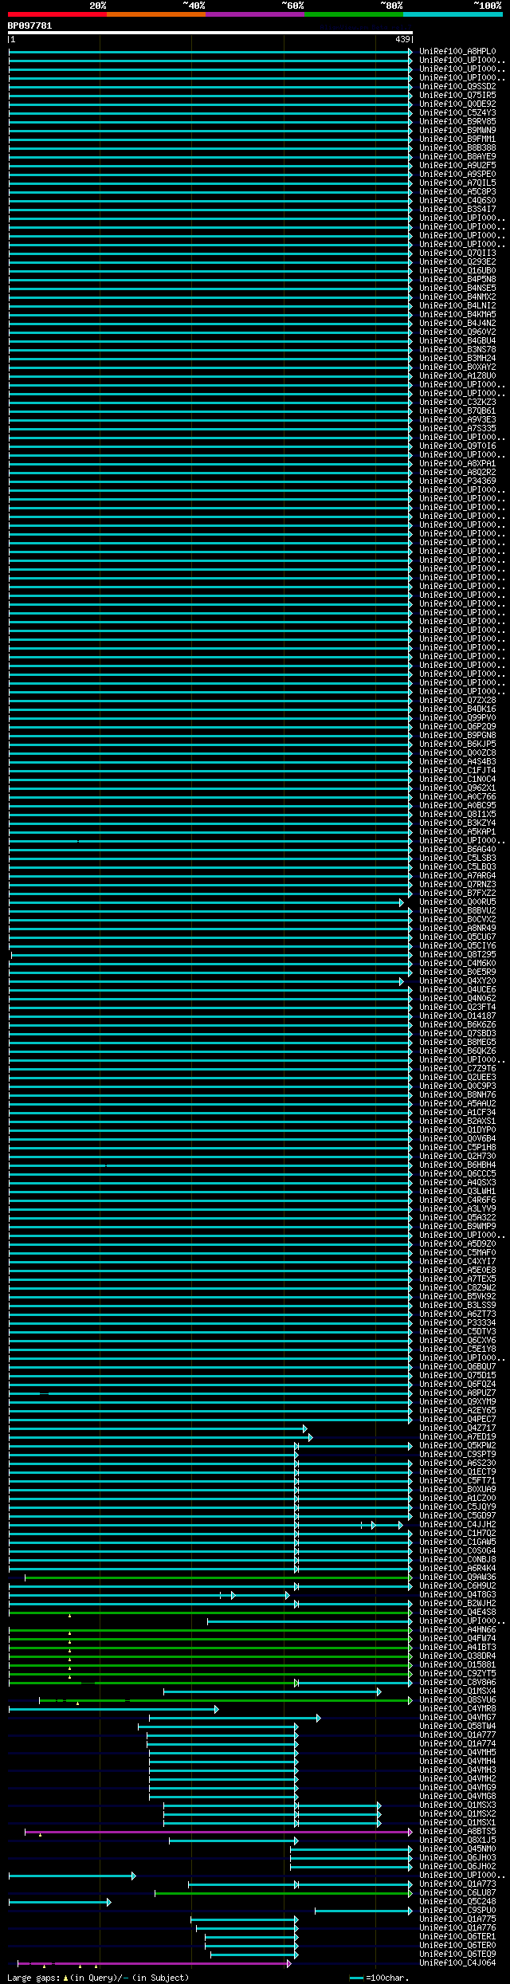Viewport: 510px width, 1984px height.
Task: Select hit UniRef100_Q7SBD3
Action: [x=457, y=1034]
